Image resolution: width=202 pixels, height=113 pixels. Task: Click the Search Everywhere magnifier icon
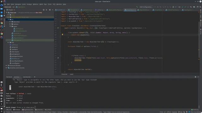pyautogui.click(x=200, y=7)
